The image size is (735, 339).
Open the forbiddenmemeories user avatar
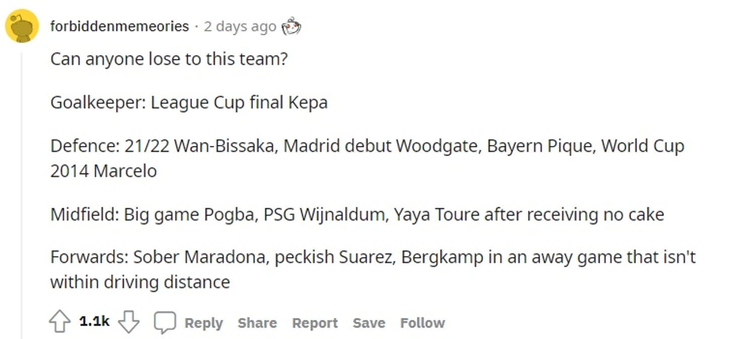click(22, 26)
